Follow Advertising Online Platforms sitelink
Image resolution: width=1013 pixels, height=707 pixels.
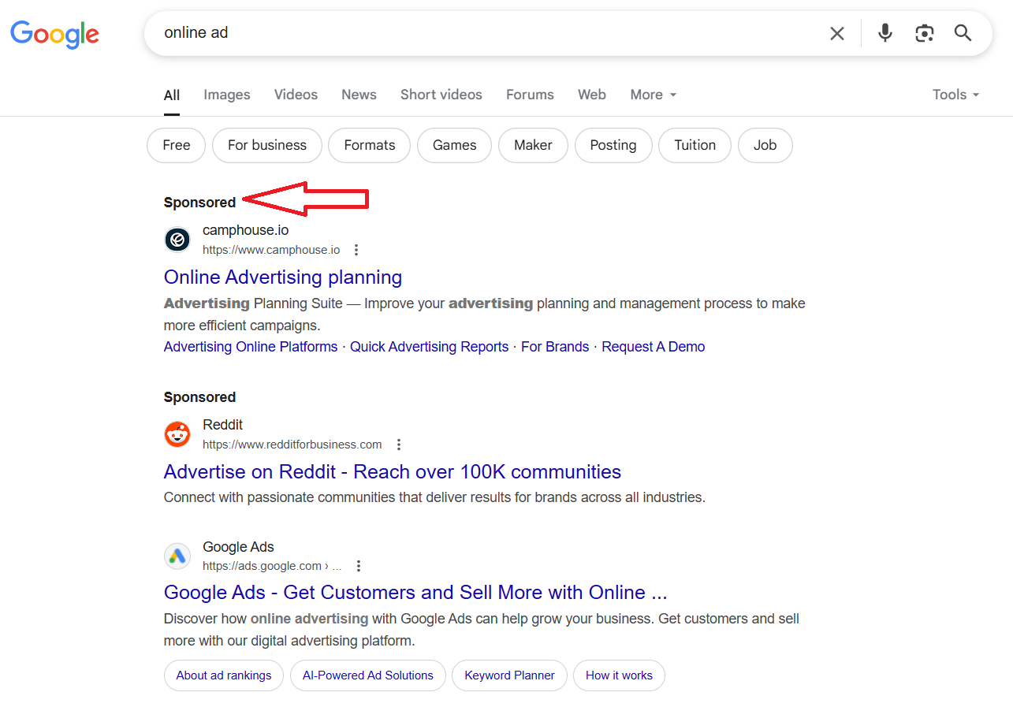pos(251,347)
